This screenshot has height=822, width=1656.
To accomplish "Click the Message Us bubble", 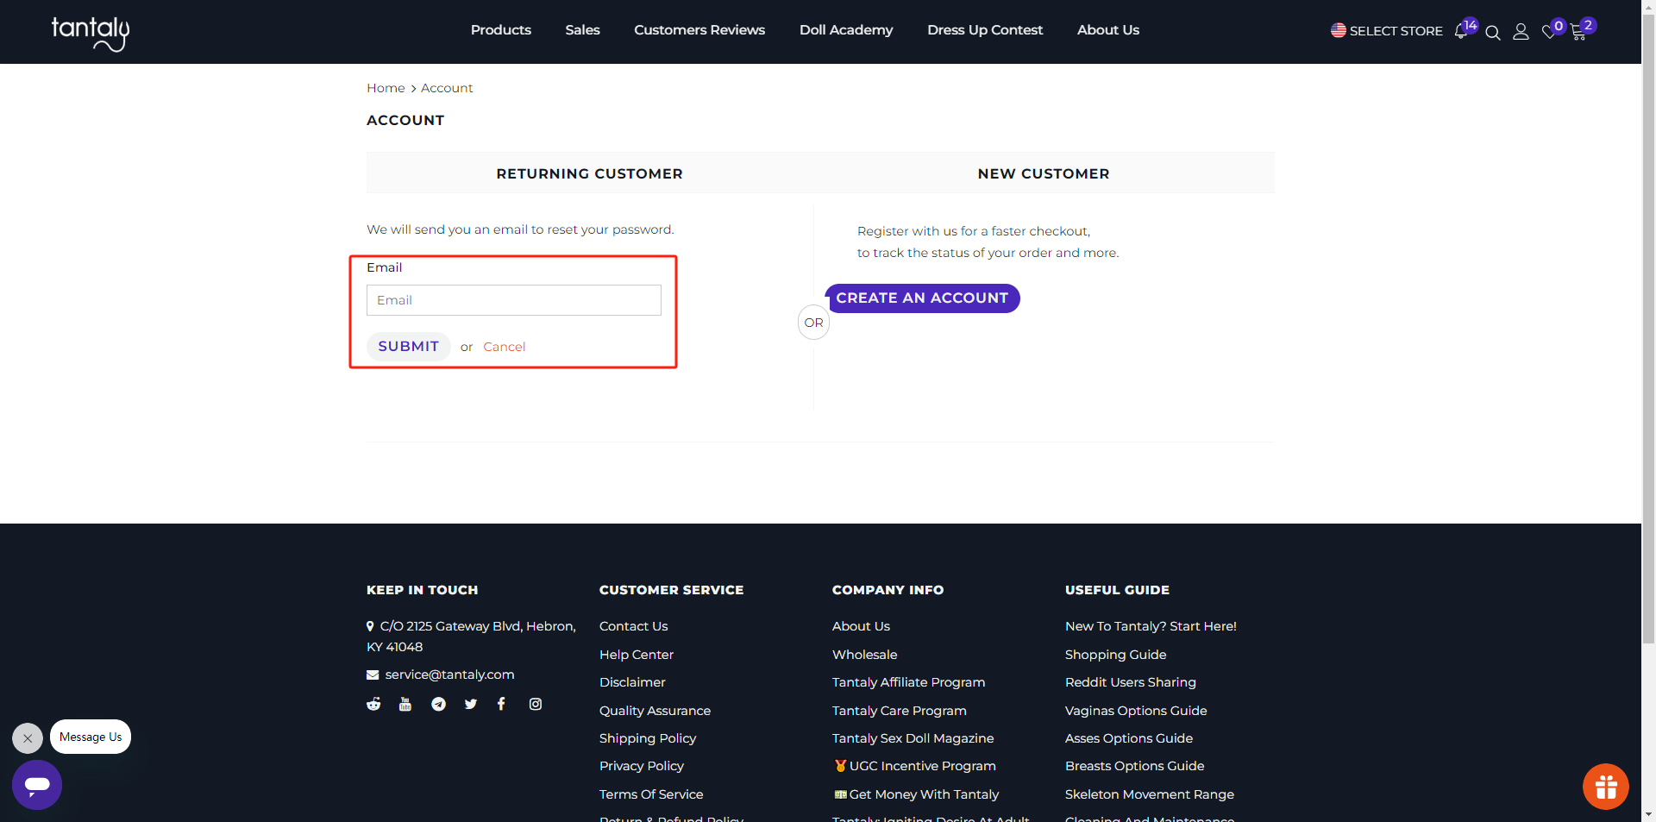I will click(x=91, y=737).
